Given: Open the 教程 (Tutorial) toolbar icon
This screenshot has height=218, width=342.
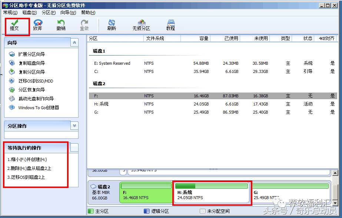Looking at the screenshot, I should [170, 24].
